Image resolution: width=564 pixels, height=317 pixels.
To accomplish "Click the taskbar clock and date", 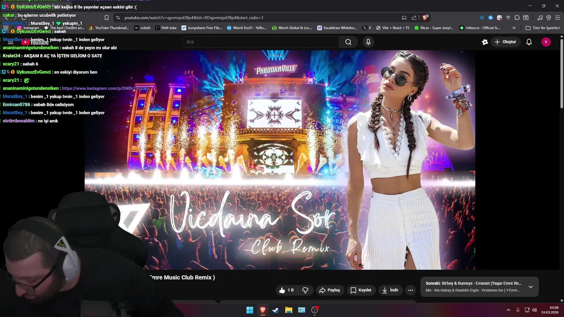I will pos(550,310).
